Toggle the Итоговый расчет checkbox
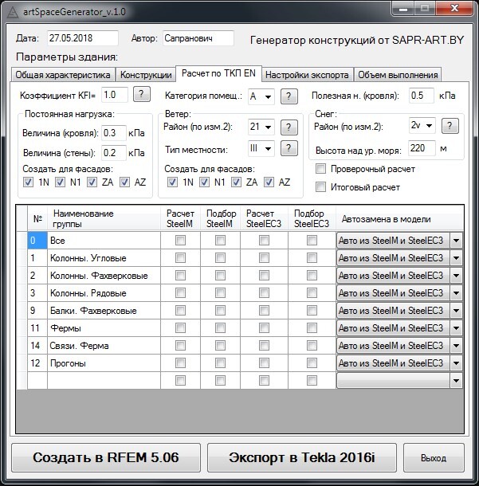479x486 pixels. 320,187
